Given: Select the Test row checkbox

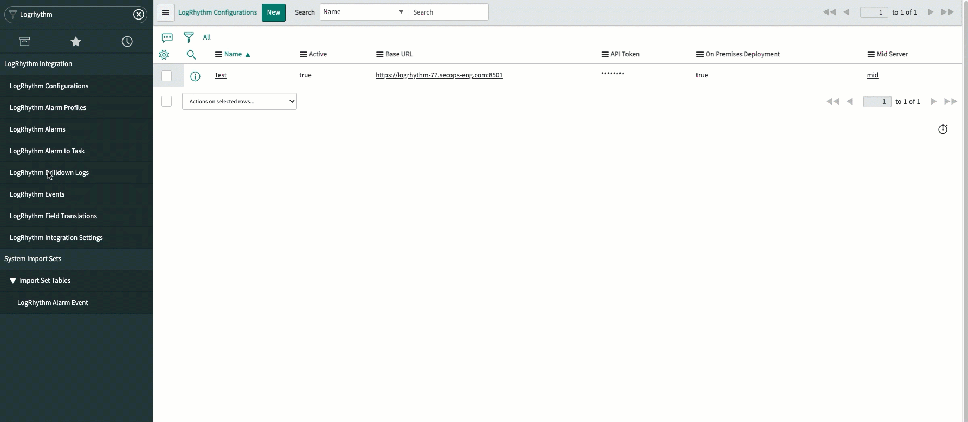Looking at the screenshot, I should (x=166, y=76).
